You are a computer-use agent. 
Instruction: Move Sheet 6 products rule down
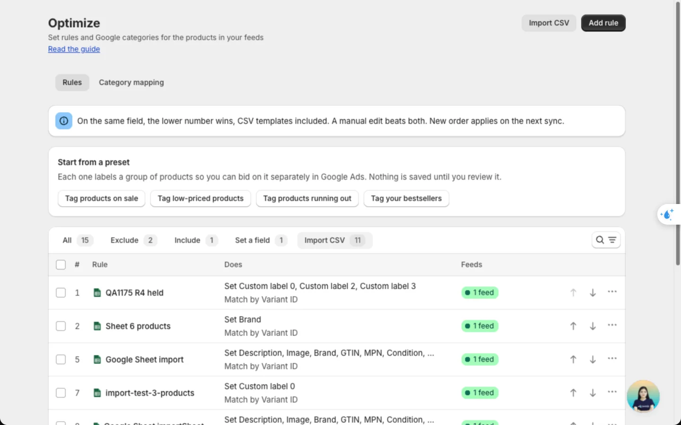click(x=593, y=326)
